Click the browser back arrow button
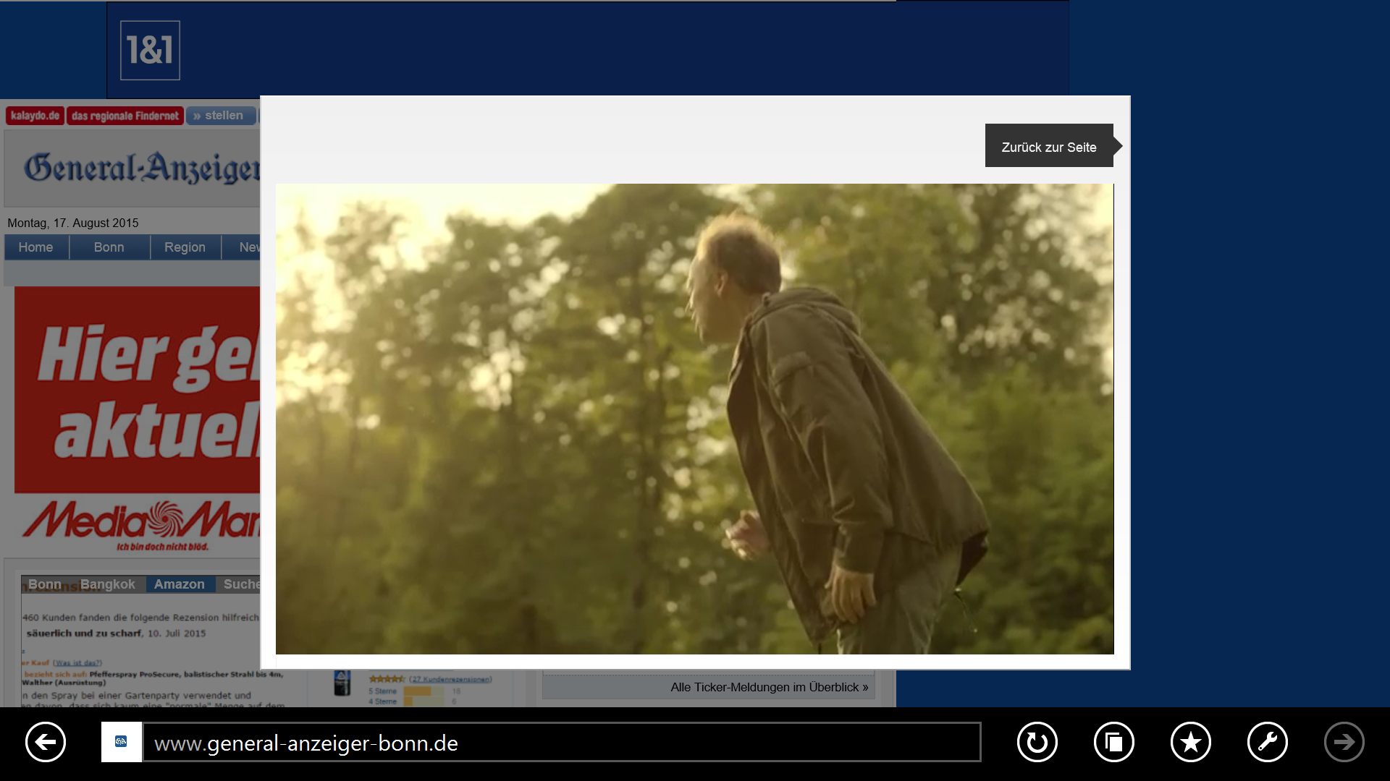Screen dimensions: 1390x781 pyautogui.click(x=46, y=742)
